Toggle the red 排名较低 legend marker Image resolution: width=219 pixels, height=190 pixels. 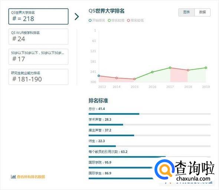[128, 20]
